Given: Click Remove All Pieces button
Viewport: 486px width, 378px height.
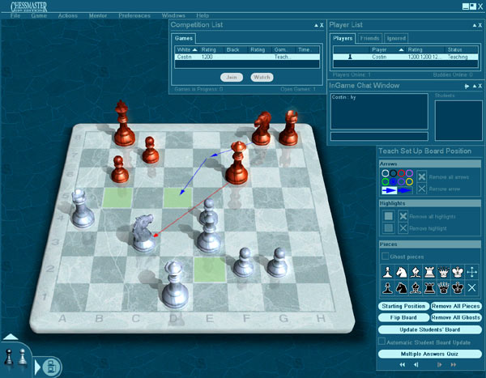Looking at the screenshot, I should [456, 306].
